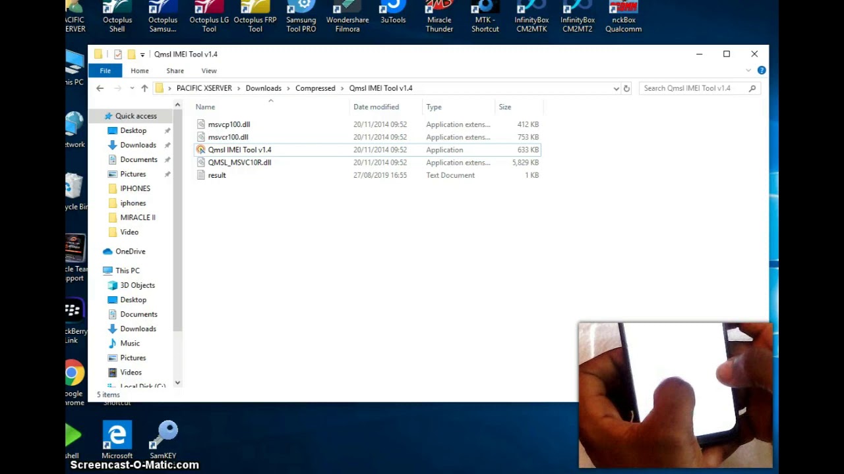Screen dimensions: 844x474
Task: Open the lowercase iphones folder in sidebar
Action: [x=133, y=203]
